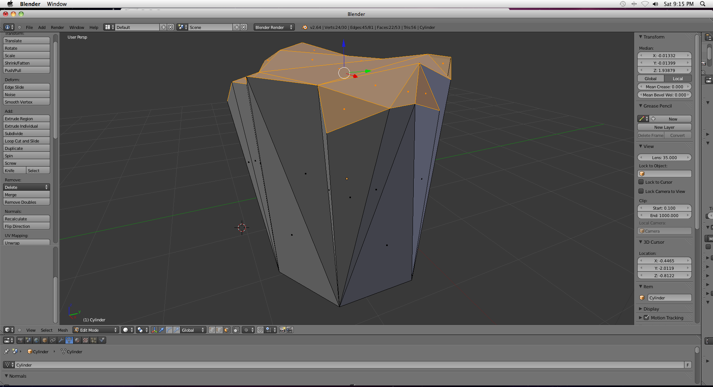Expand the Display panel
Screen dimensions: 713x387
tap(641, 309)
